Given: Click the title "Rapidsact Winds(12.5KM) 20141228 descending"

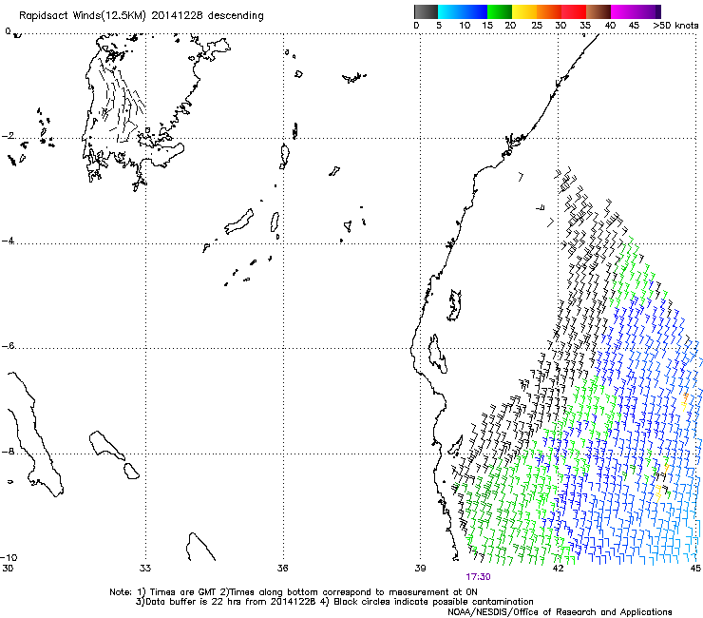Looking at the screenshot, I should (x=142, y=16).
